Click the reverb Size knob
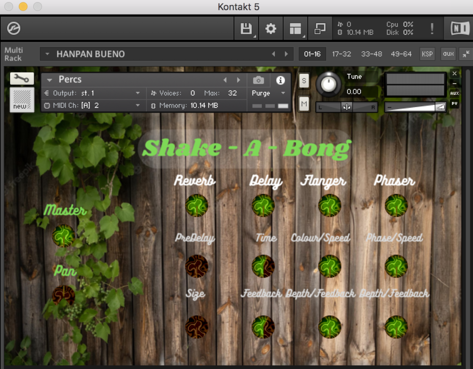 click(x=196, y=327)
